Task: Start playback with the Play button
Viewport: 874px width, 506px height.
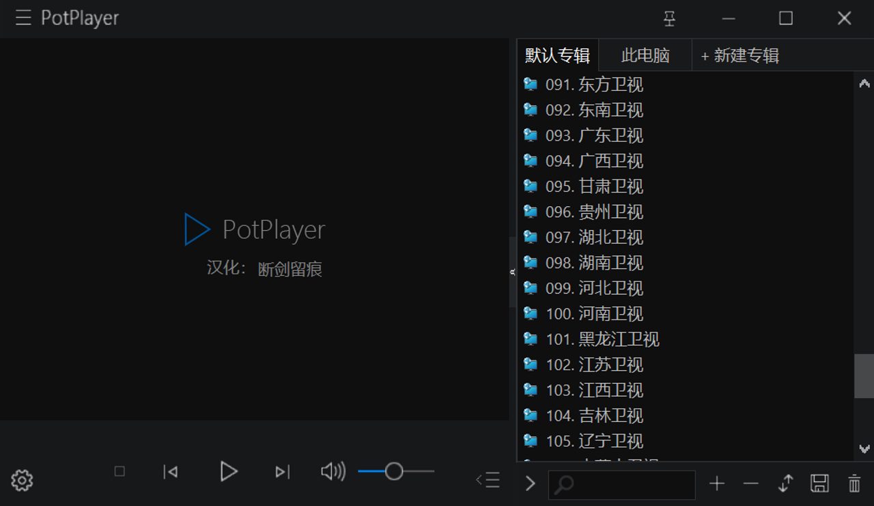Action: (229, 471)
